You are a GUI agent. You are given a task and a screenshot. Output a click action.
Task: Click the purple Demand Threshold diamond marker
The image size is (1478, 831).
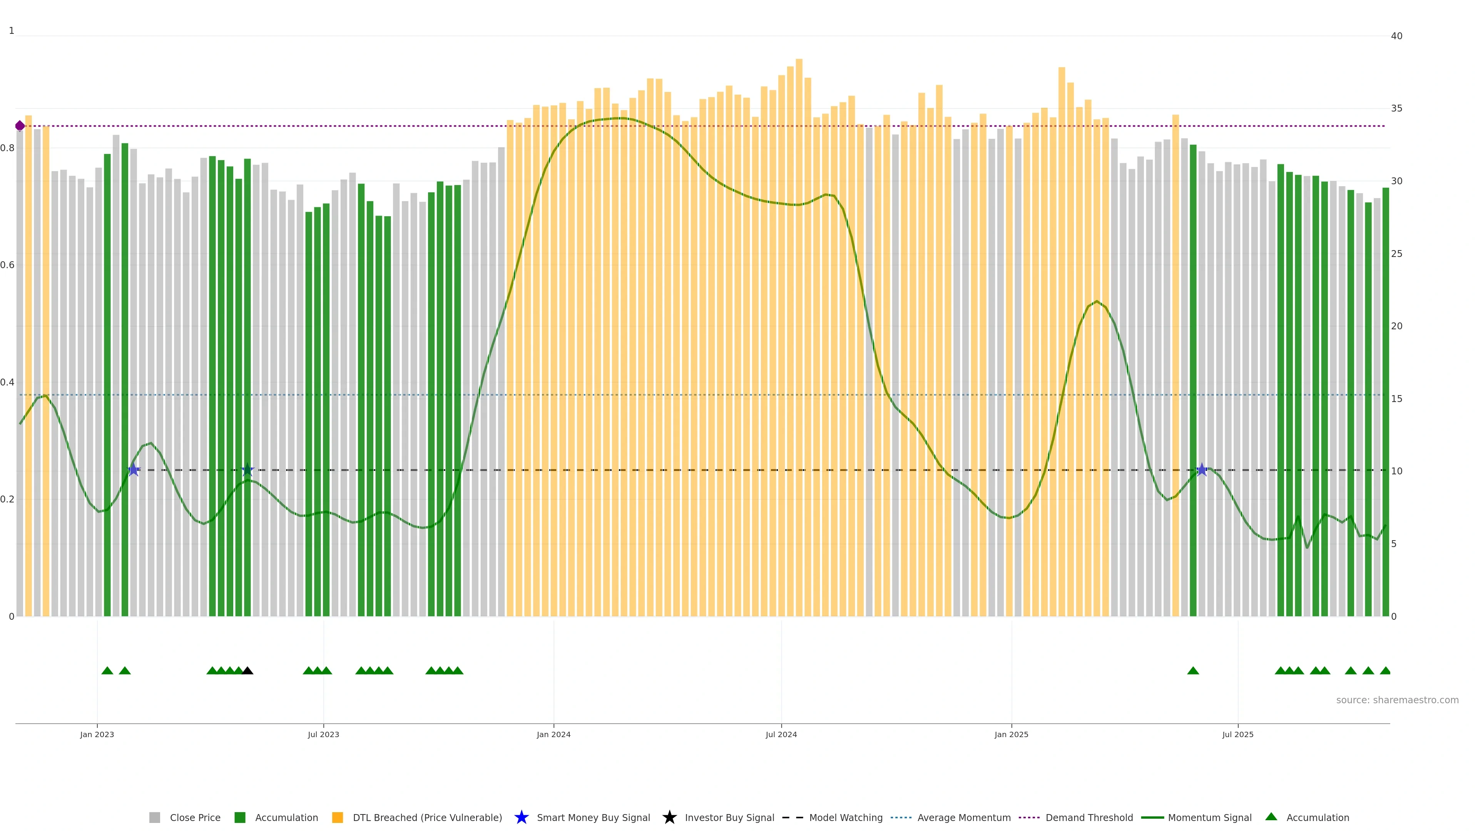[x=20, y=125]
